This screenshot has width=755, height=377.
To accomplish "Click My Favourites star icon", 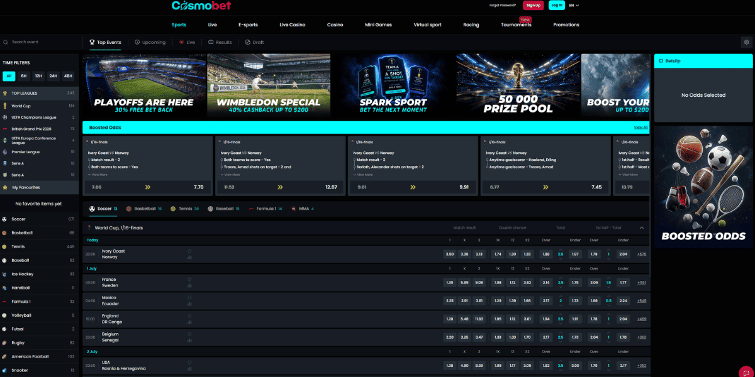I will point(6,187).
